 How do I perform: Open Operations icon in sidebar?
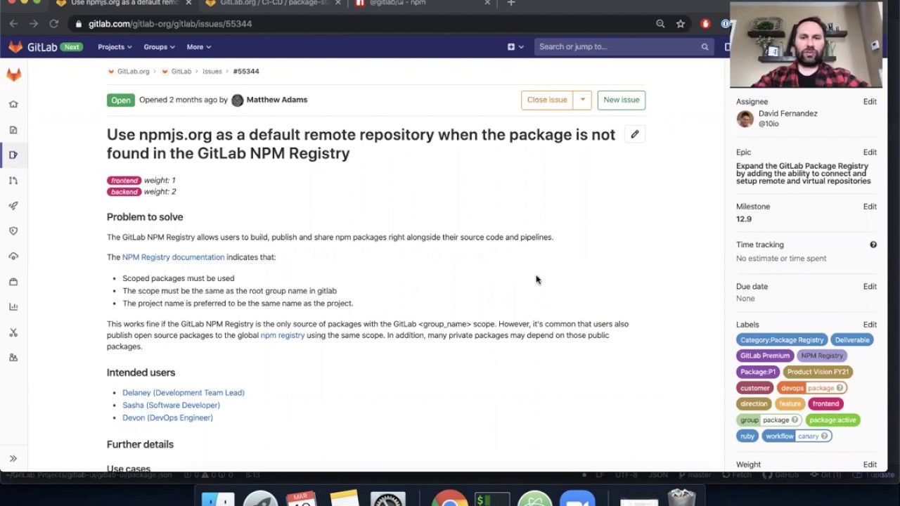click(x=13, y=257)
